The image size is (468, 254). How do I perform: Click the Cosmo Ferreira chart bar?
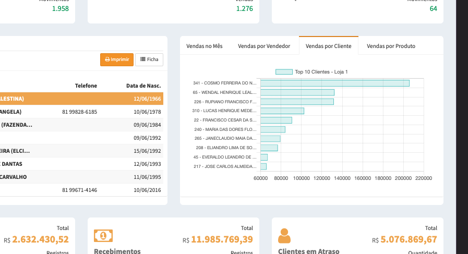click(334, 83)
